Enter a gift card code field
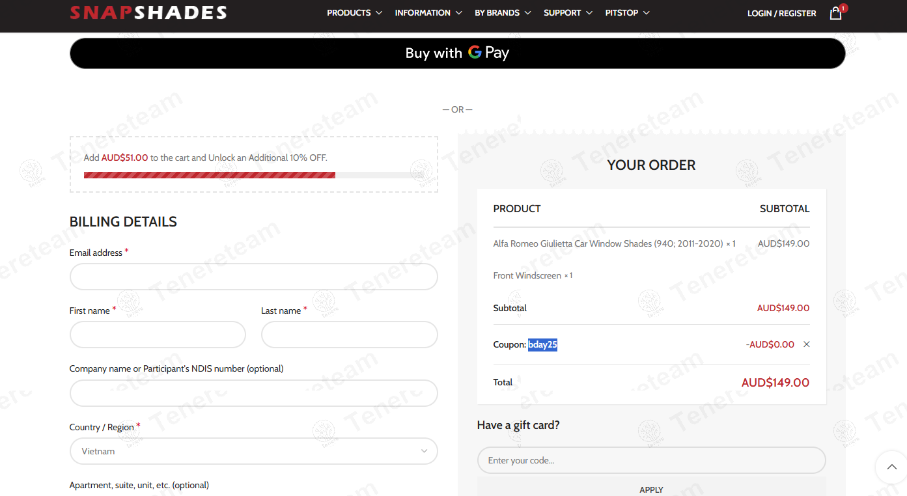 coord(651,460)
